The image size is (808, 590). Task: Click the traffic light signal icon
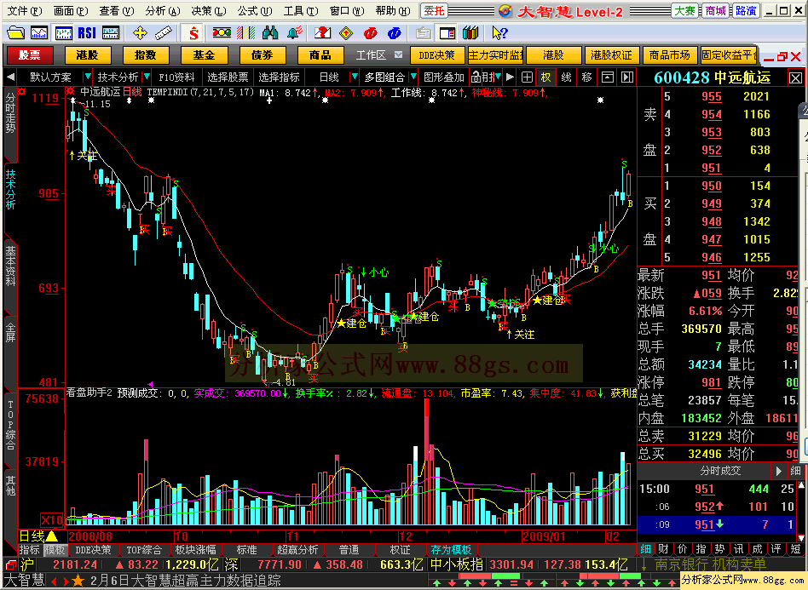[222, 33]
